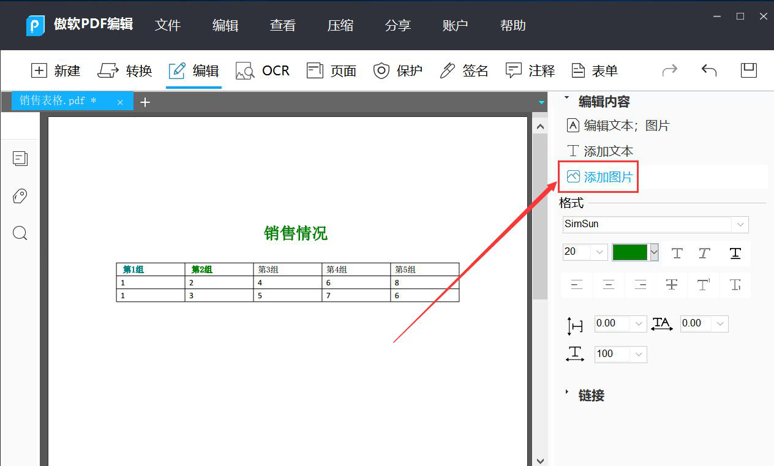Toggle italic text formatting icon
Viewport: 774px width, 466px height.
coord(705,253)
